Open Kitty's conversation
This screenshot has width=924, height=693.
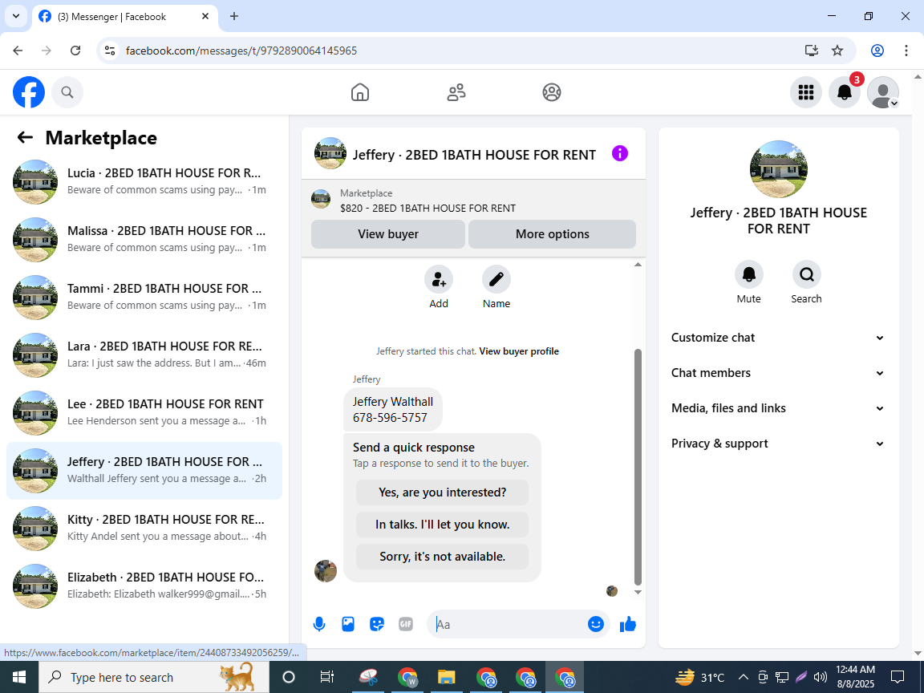[x=144, y=528]
